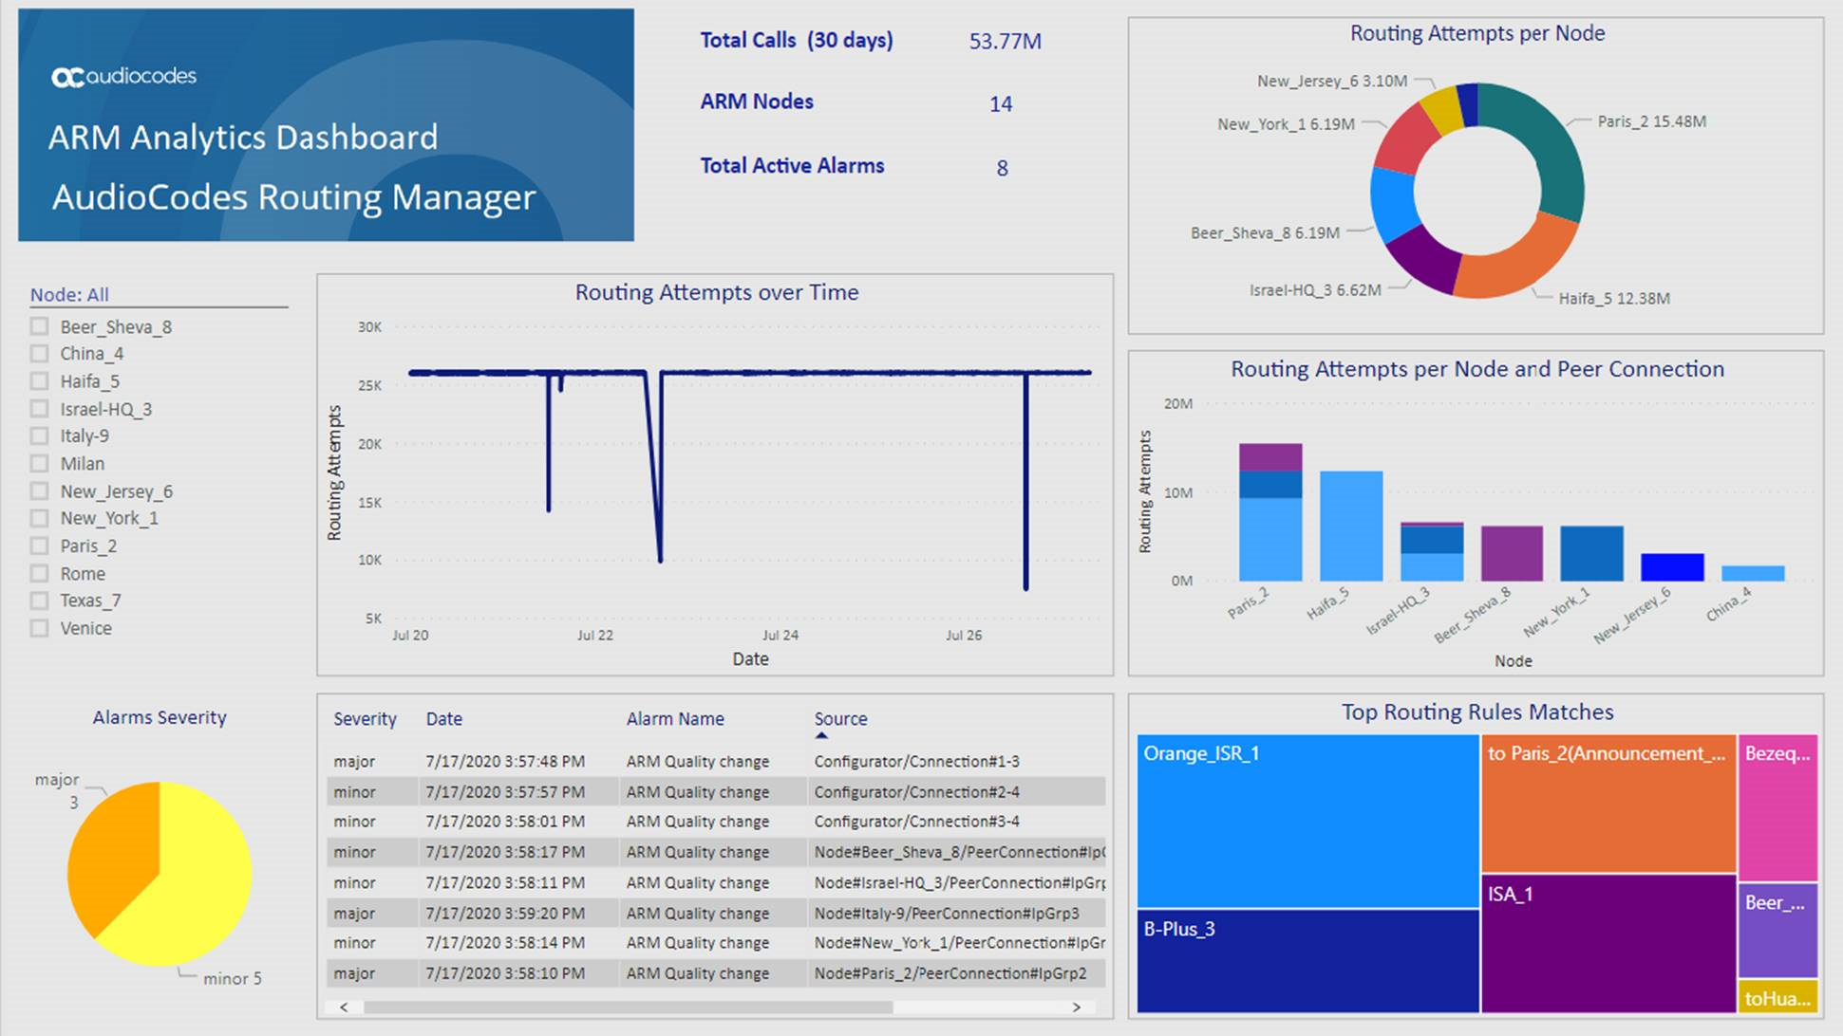
Task: Select alarm row Configurator/Connection#3-4
Action: (x=716, y=822)
